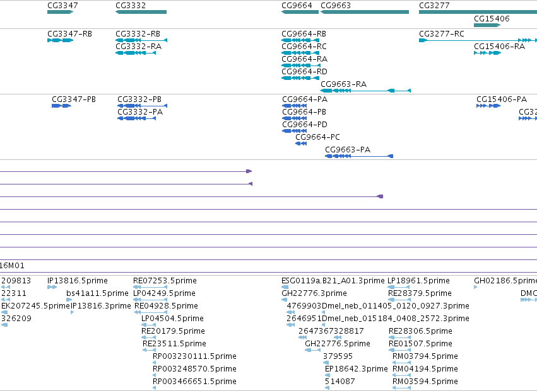The image size is (537, 391).
Task: Select the bs41a11.5prime EST arrow
Action: coord(69,300)
